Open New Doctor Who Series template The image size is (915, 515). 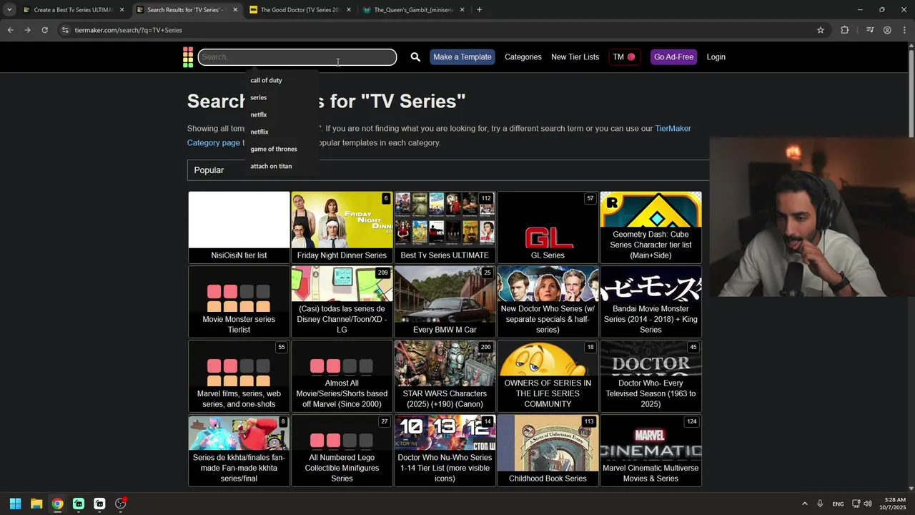click(548, 302)
